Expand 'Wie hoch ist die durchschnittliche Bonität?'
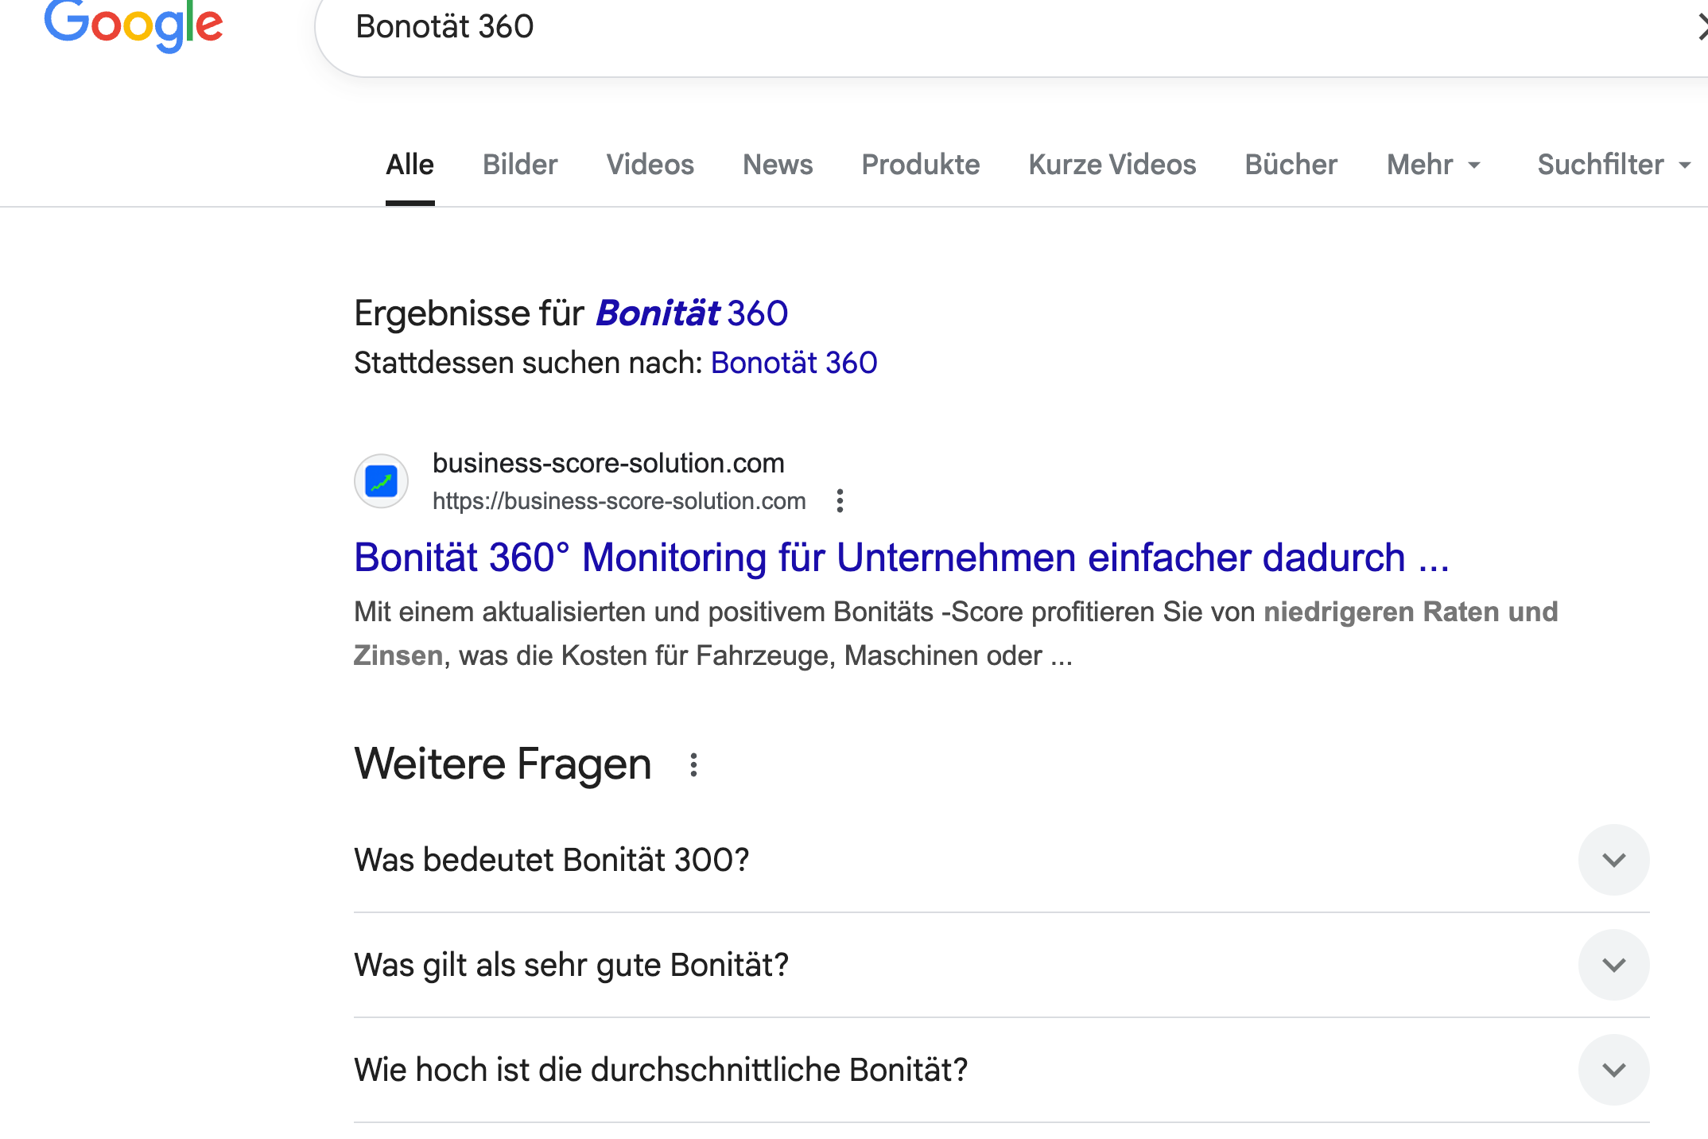1708x1139 pixels. pyautogui.click(x=1613, y=1070)
